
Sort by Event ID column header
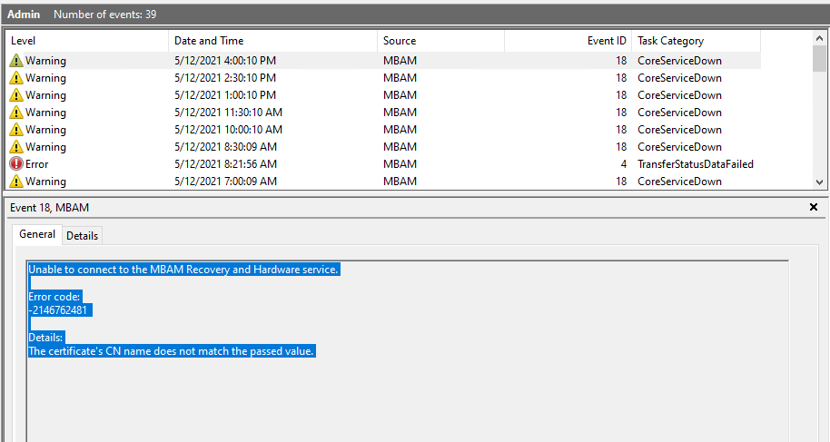coord(568,41)
